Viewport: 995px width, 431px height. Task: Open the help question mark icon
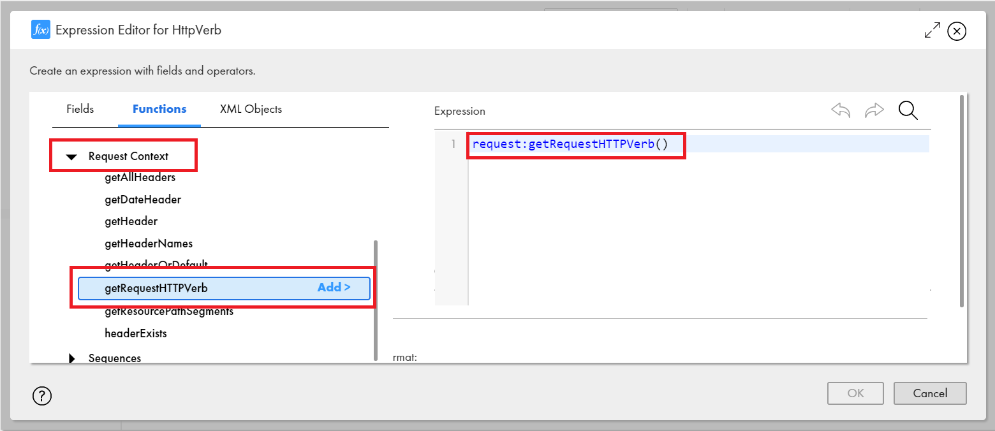42,396
